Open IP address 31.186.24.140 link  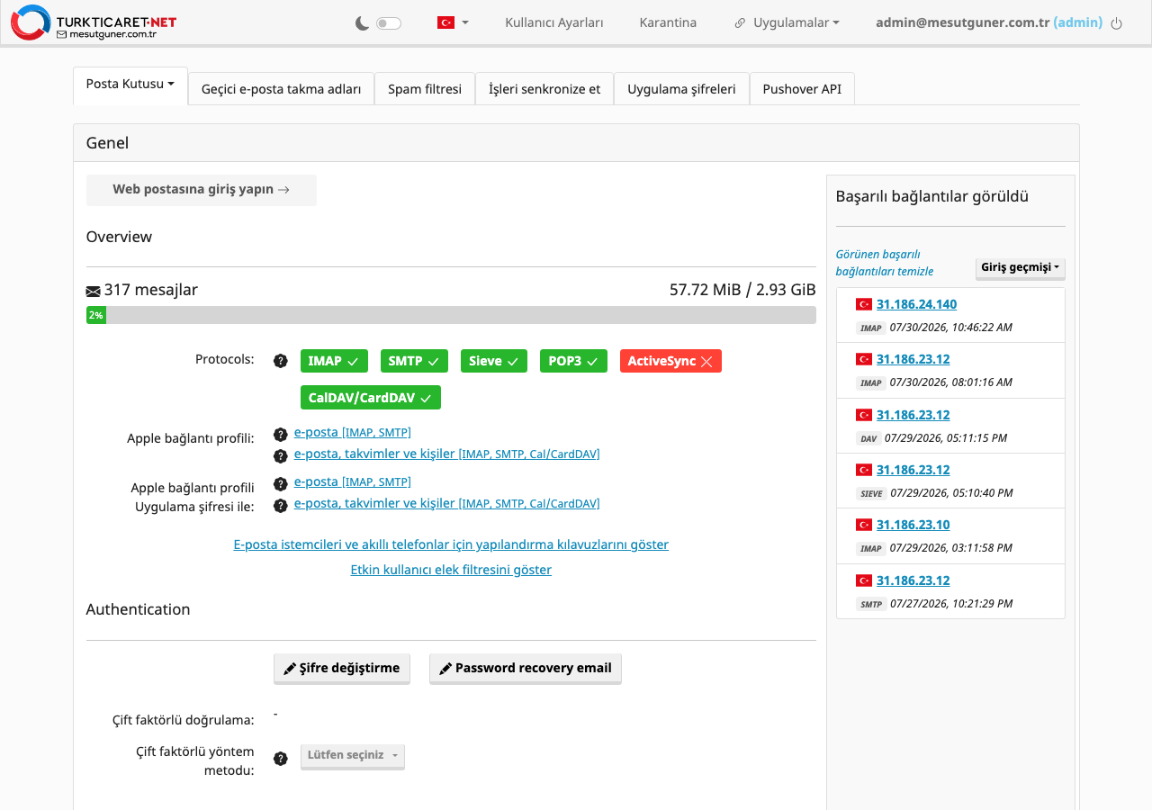point(916,304)
